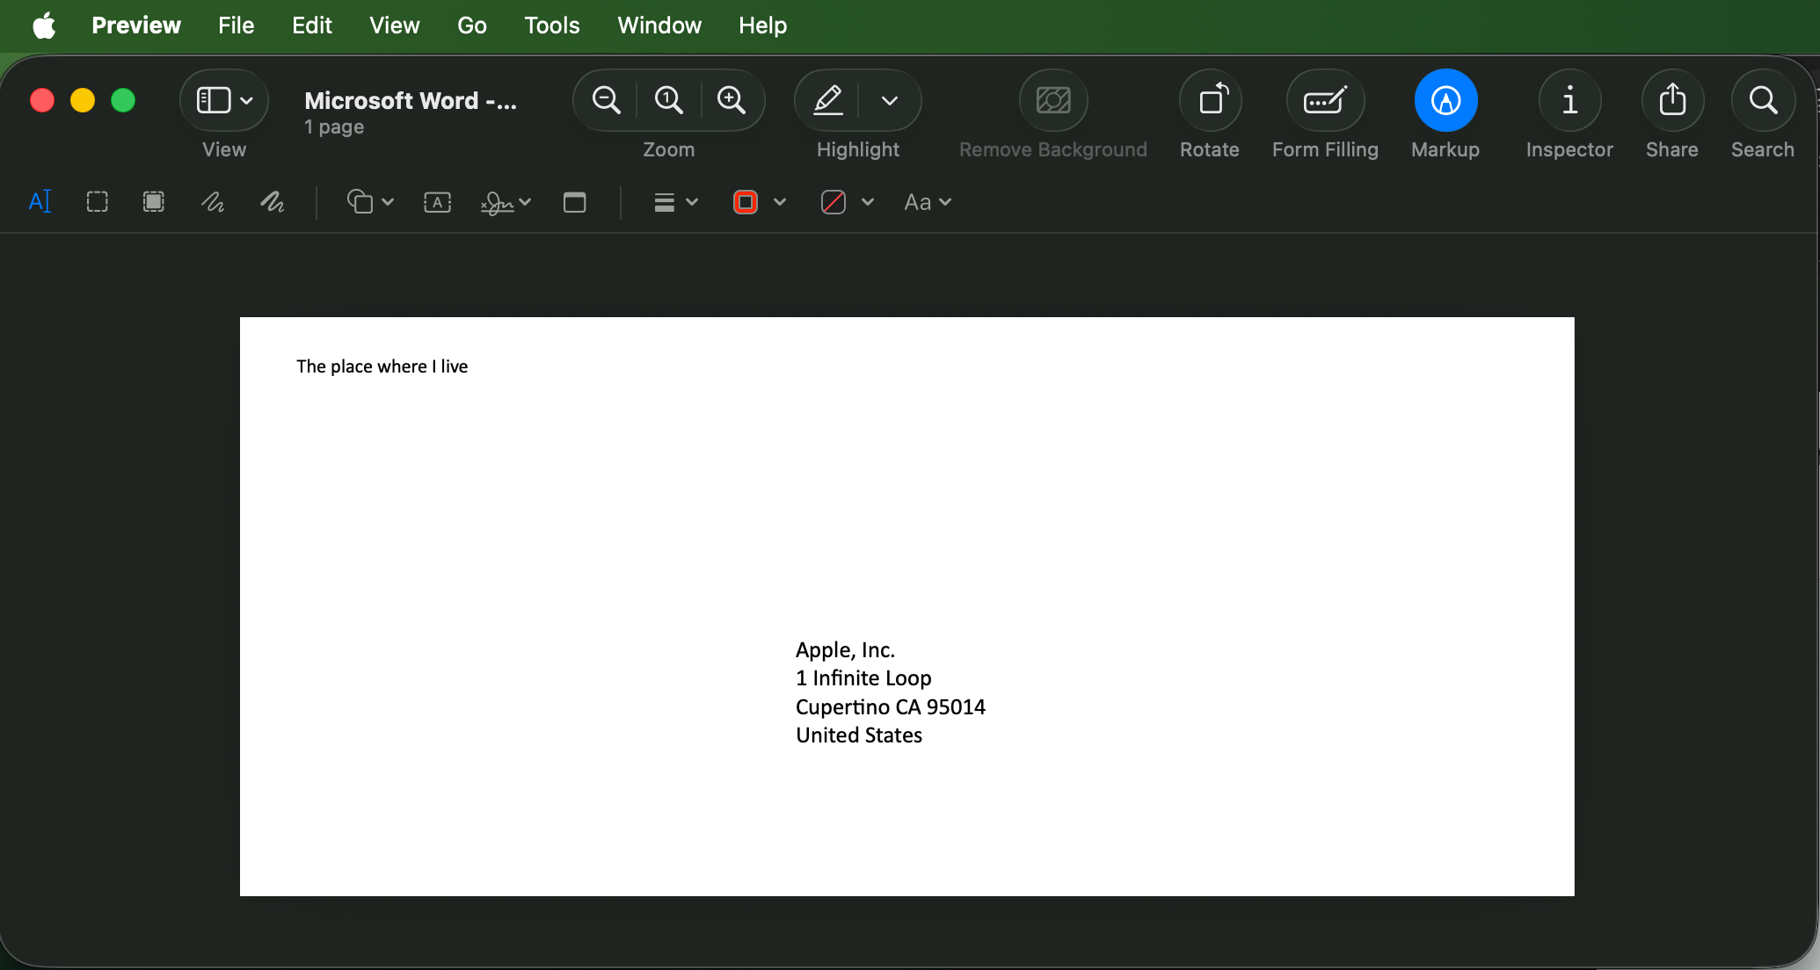Toggle the Inspector panel
1820x970 pixels.
pos(1569,100)
